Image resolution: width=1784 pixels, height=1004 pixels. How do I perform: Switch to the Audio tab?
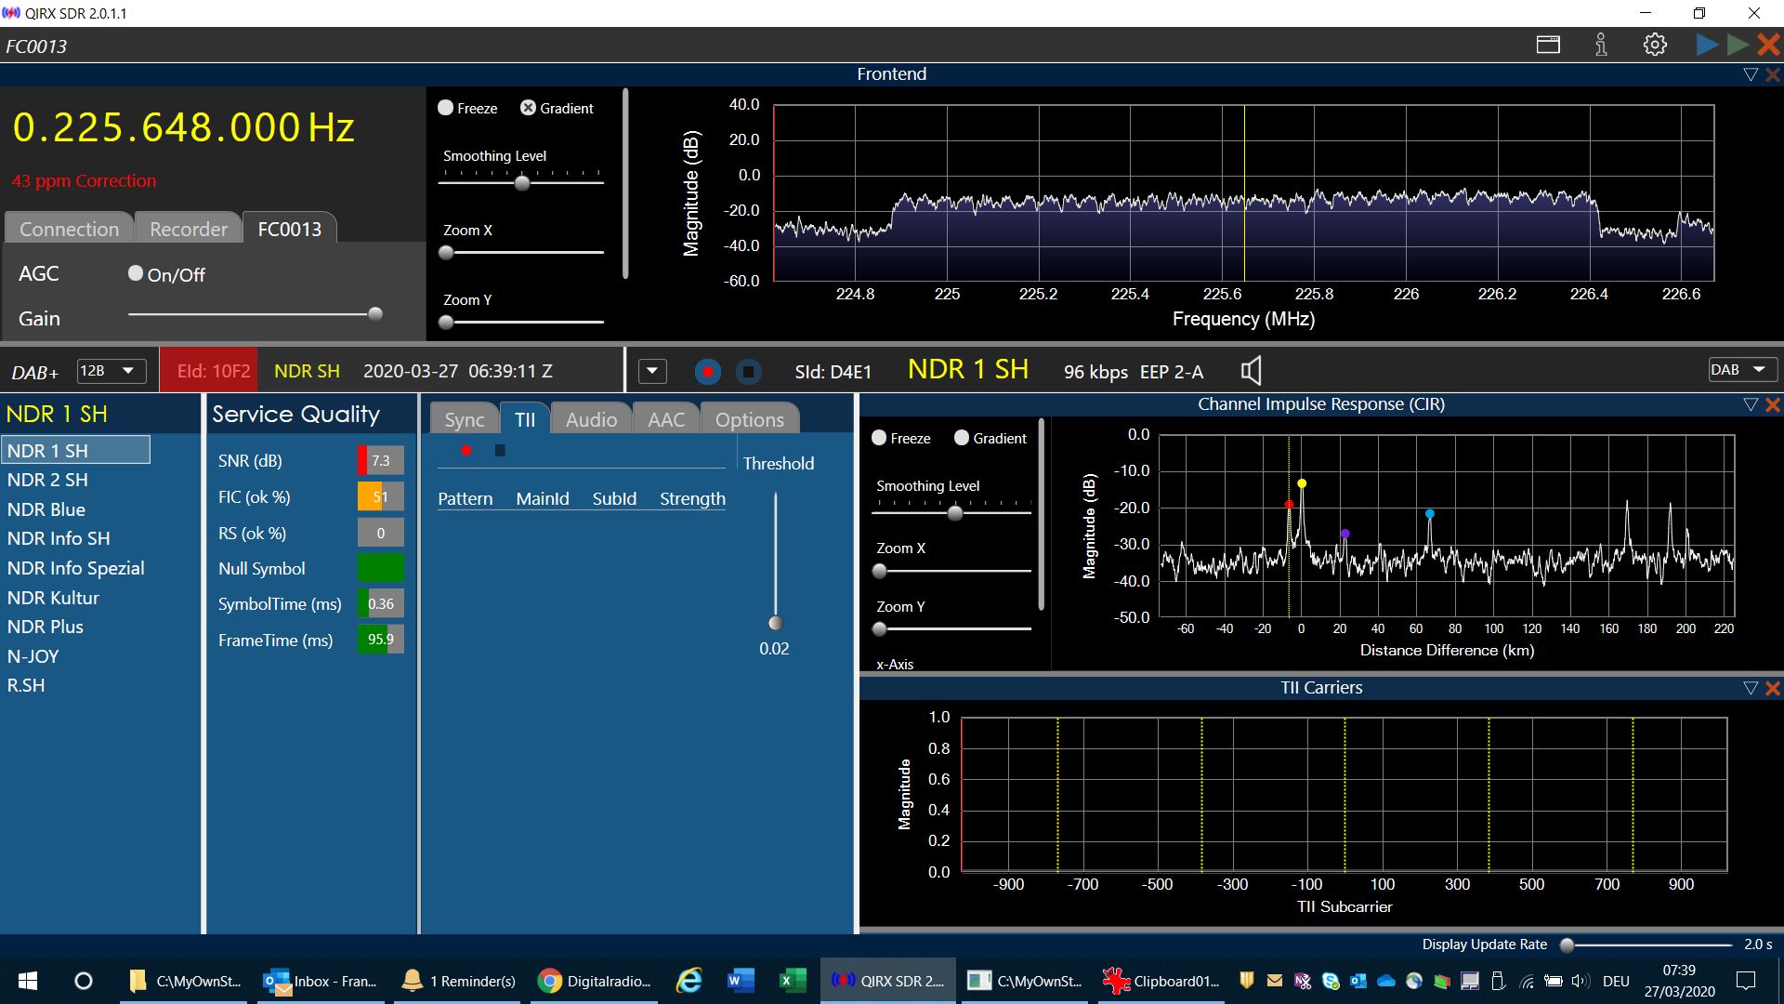pyautogui.click(x=591, y=419)
